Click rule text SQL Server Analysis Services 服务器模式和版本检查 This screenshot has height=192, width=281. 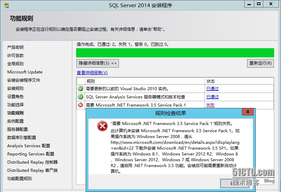(135, 97)
